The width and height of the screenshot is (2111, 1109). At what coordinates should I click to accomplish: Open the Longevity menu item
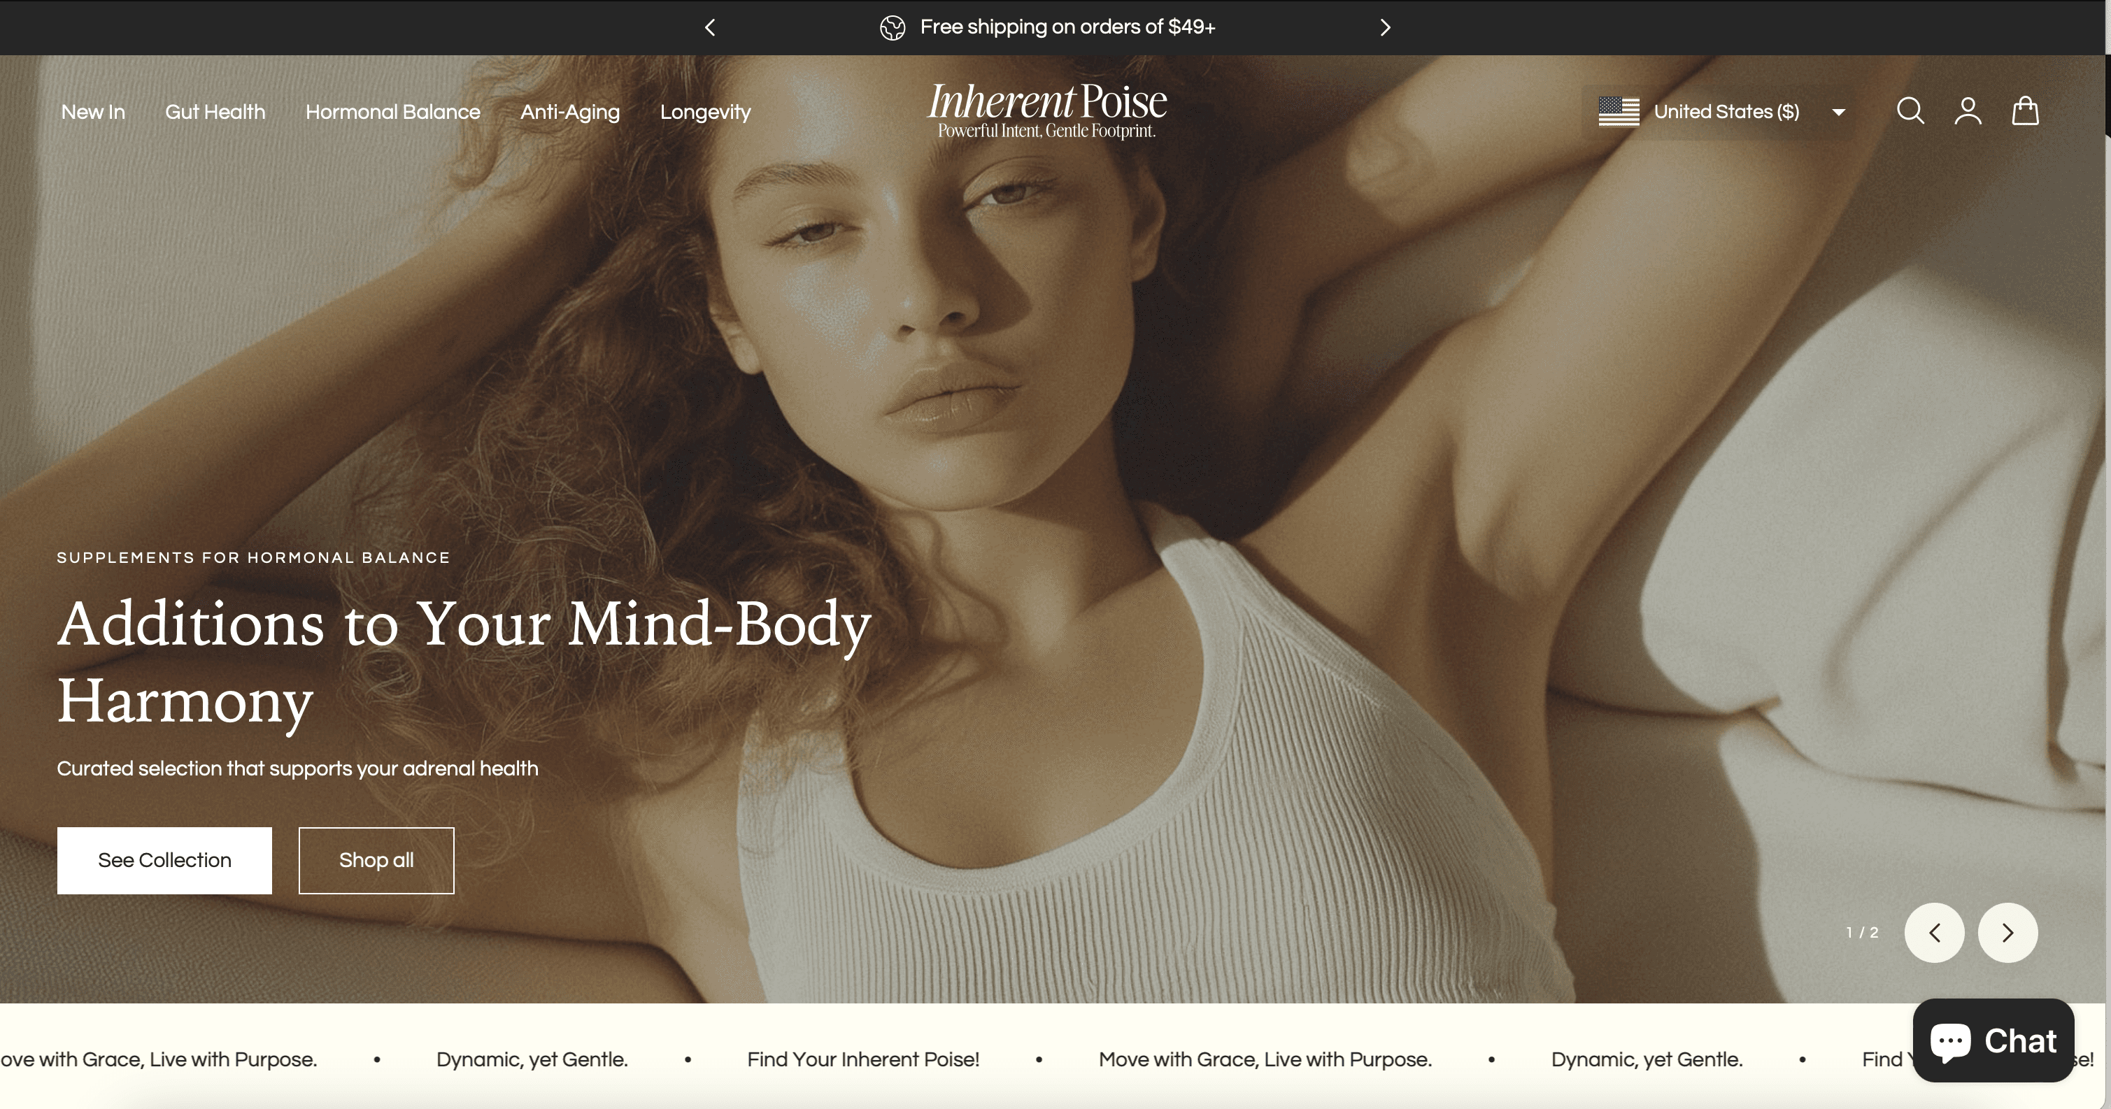(x=705, y=112)
